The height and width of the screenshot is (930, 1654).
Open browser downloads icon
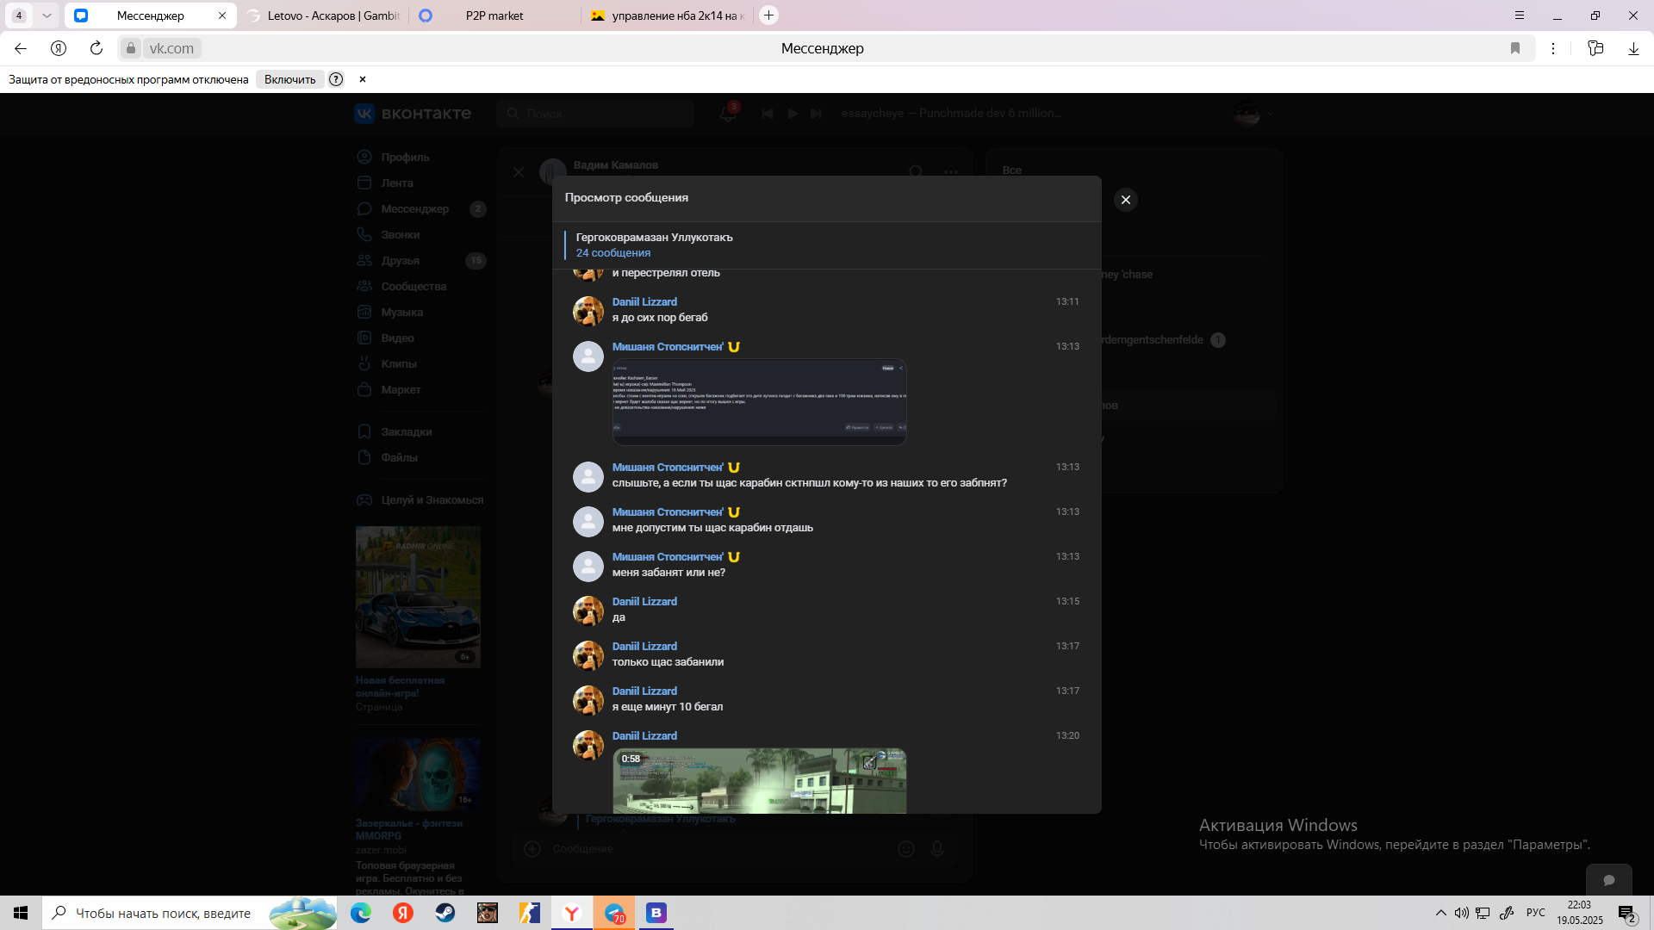[x=1633, y=48]
